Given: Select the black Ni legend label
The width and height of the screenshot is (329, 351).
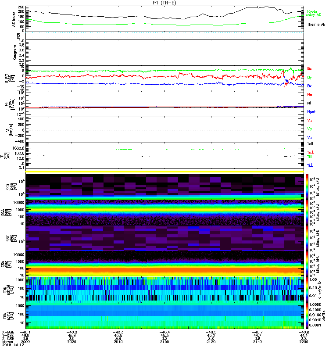Looking at the screenshot, I should (309, 103).
